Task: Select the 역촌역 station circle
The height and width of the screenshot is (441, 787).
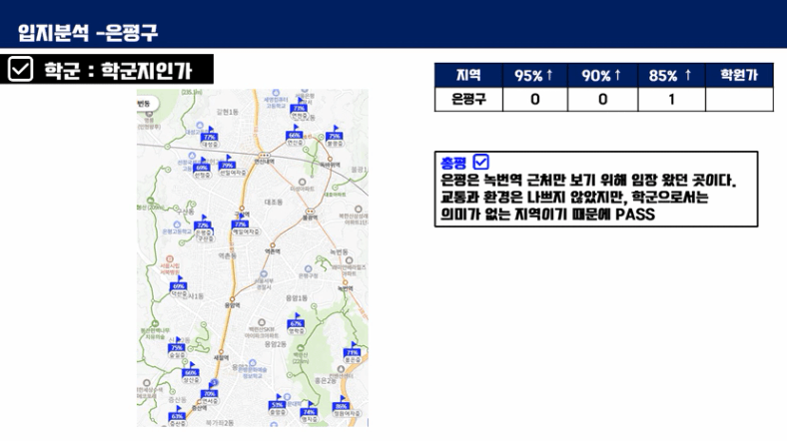Action: click(273, 245)
